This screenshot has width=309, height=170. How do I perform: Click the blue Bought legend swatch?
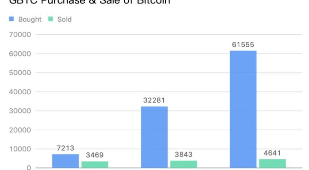[x=11, y=19]
